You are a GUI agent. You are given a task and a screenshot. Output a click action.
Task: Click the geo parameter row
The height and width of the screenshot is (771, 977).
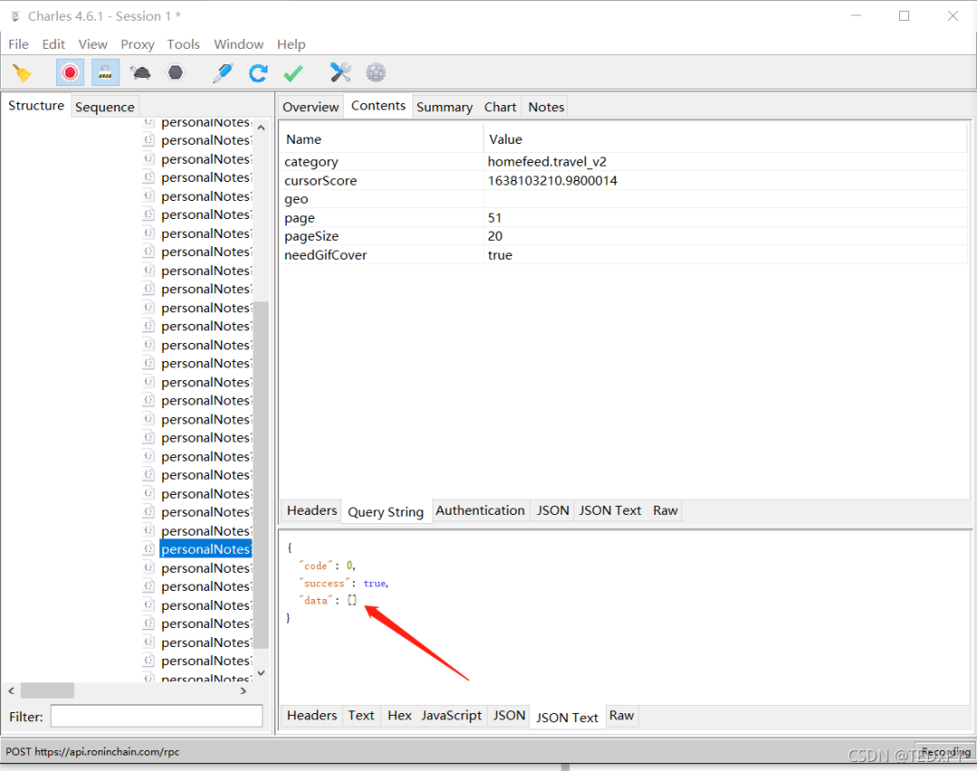click(x=624, y=199)
